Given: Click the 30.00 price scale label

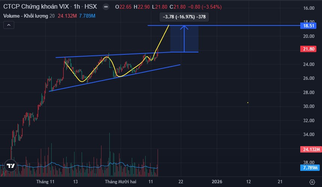Looking at the screenshot, I should coord(309,106).
